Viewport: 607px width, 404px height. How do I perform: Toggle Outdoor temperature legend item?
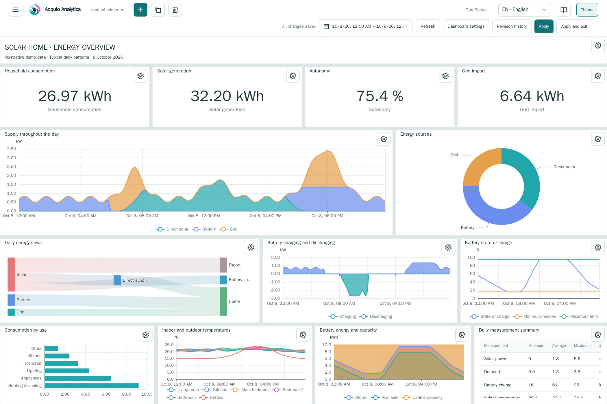click(212, 398)
